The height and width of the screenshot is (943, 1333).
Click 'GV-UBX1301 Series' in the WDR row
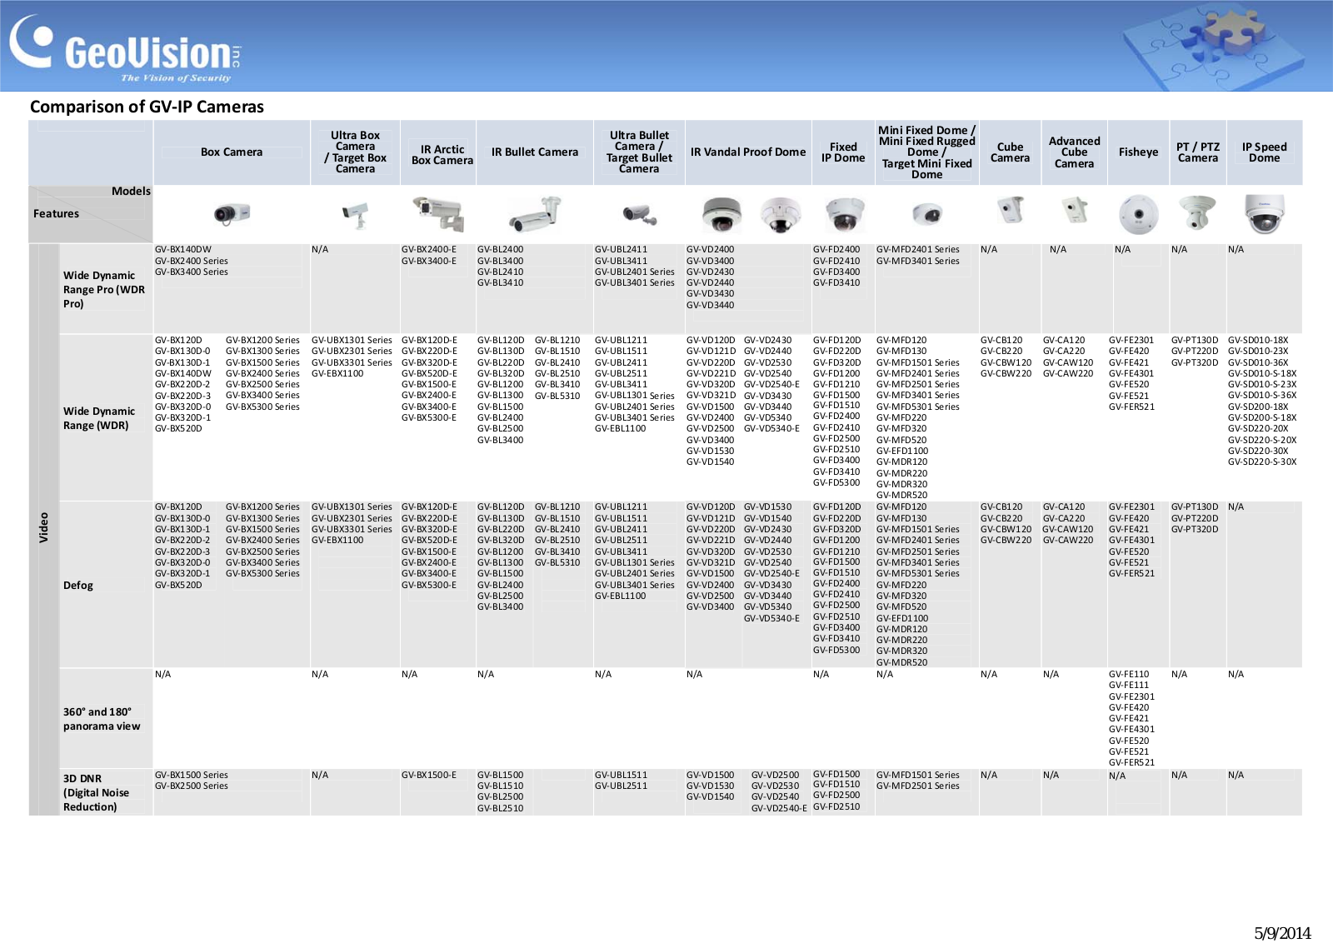click(x=352, y=341)
